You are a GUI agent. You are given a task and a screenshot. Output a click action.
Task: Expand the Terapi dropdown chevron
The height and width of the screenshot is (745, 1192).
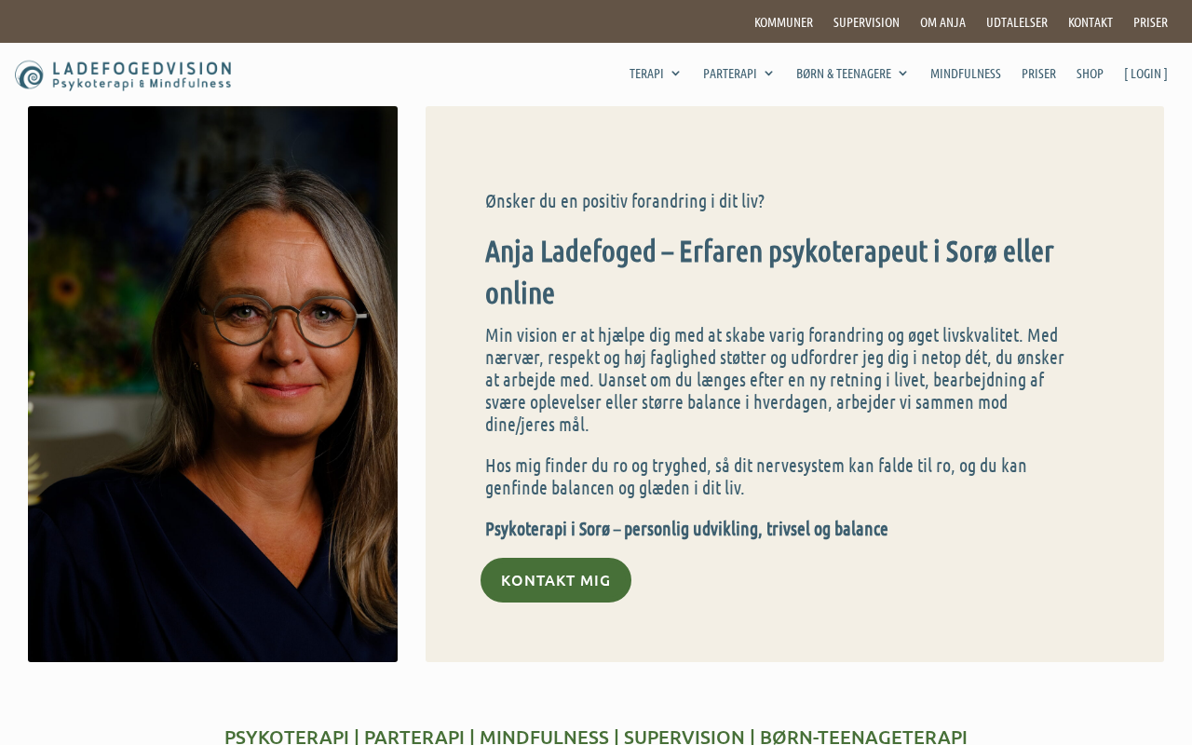(675, 74)
